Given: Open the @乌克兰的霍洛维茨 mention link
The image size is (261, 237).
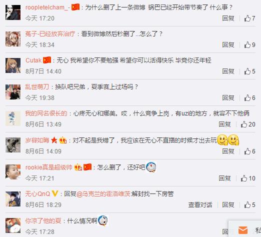Looking at the screenshot, I should tap(103, 194).
